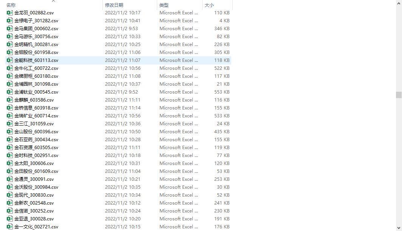Screen dimensions: 402x231
Task: Select the file name 金明精机_300281.csv
Action: click(x=36, y=45)
